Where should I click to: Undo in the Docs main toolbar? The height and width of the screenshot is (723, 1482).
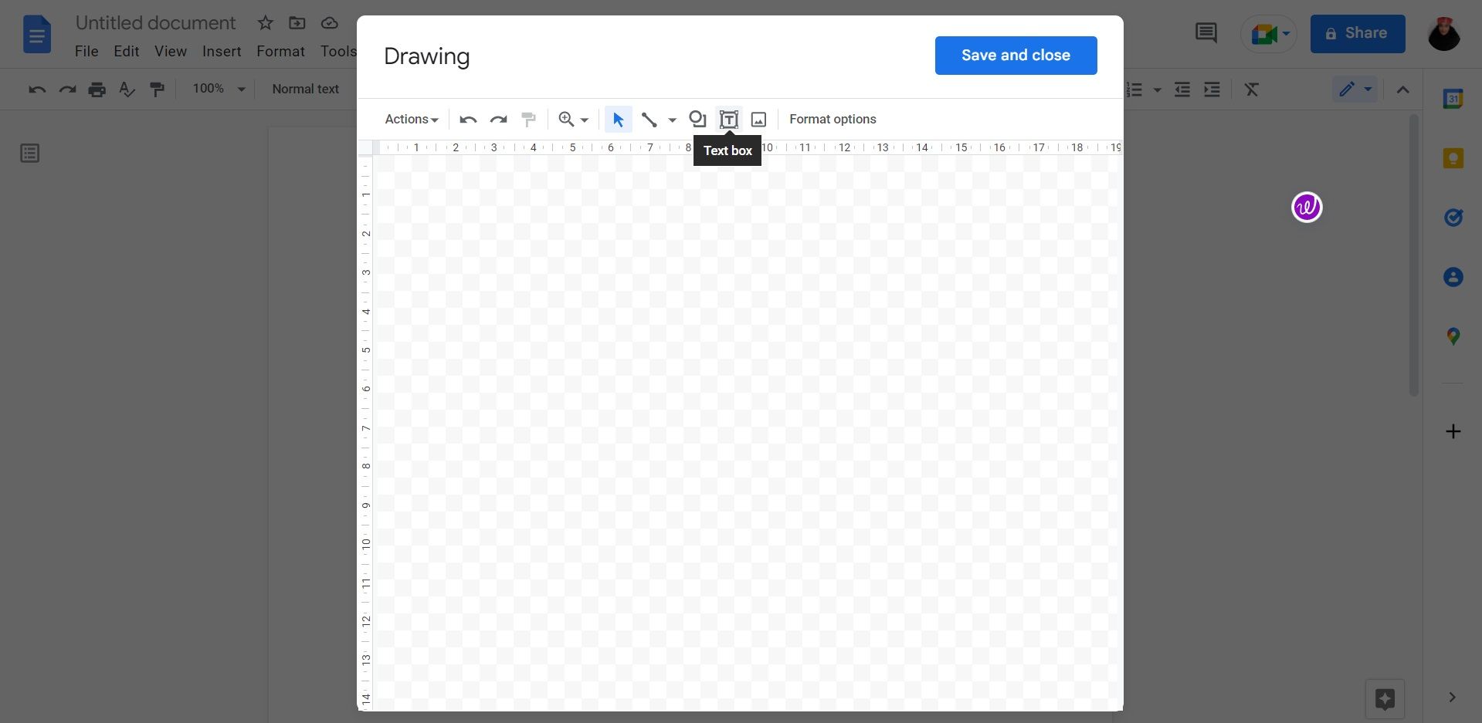click(x=37, y=90)
